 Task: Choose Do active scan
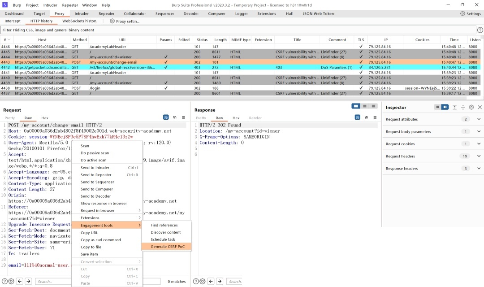coord(107,160)
